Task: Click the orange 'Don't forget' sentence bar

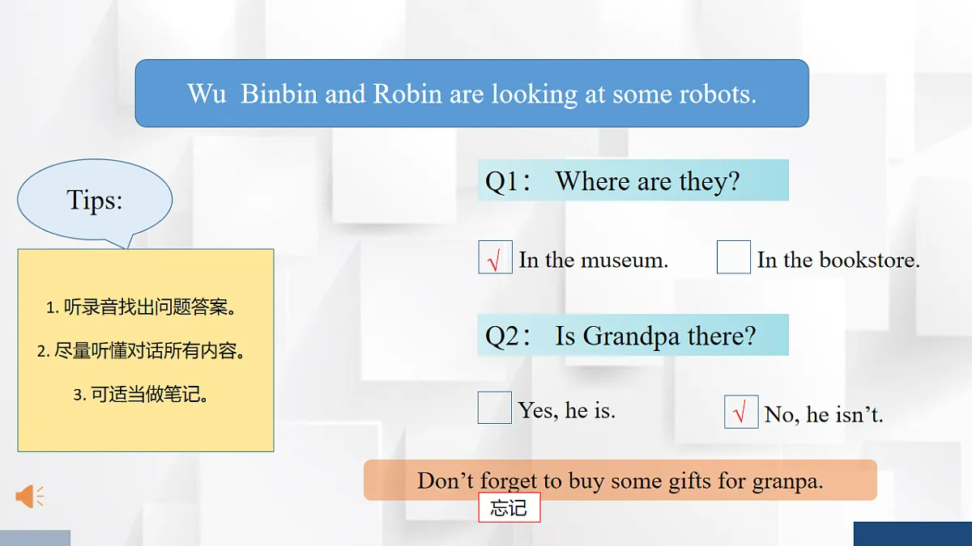Action: (x=620, y=480)
